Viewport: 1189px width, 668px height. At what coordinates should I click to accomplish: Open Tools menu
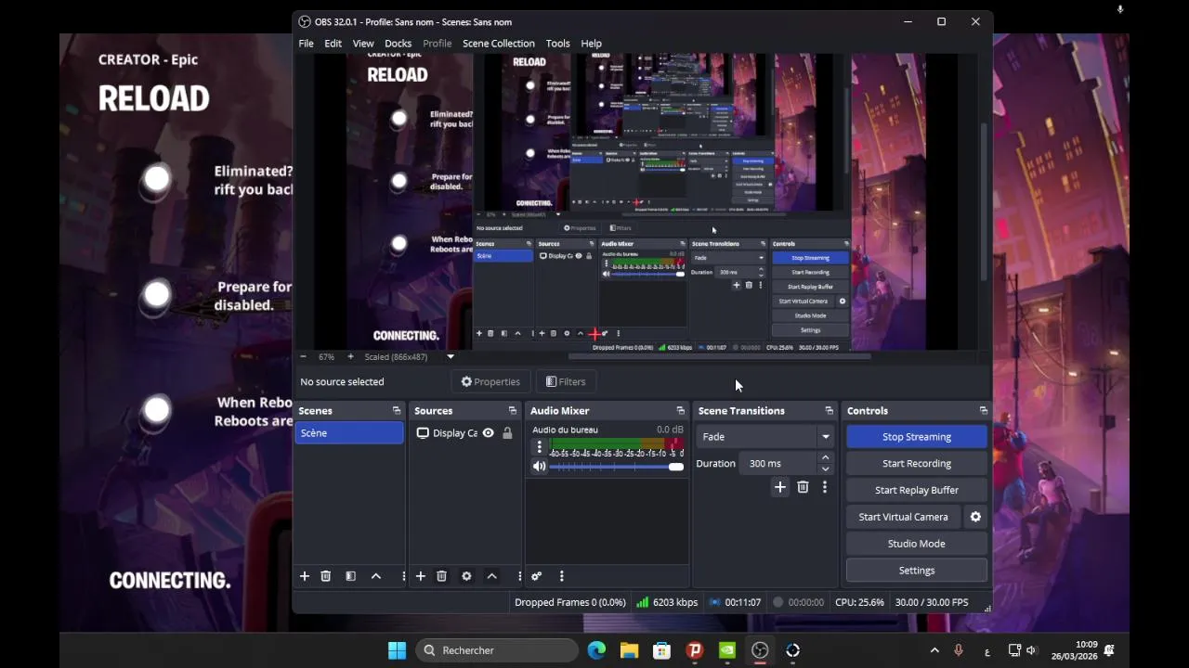(x=558, y=44)
